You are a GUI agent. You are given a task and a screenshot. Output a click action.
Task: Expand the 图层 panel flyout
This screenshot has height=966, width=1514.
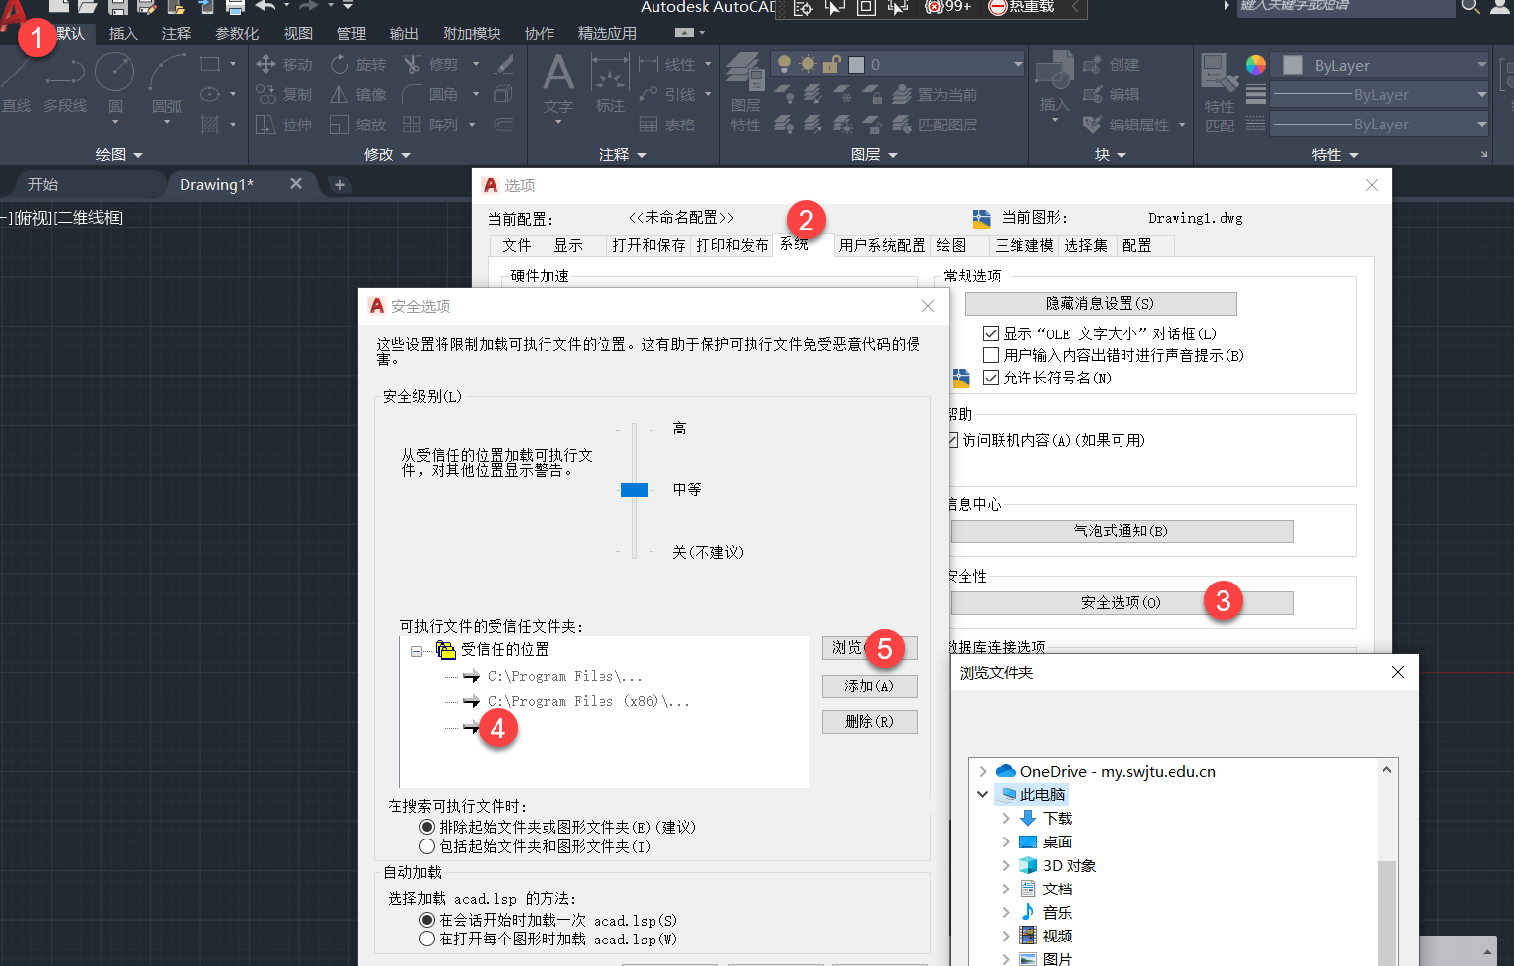click(x=874, y=155)
